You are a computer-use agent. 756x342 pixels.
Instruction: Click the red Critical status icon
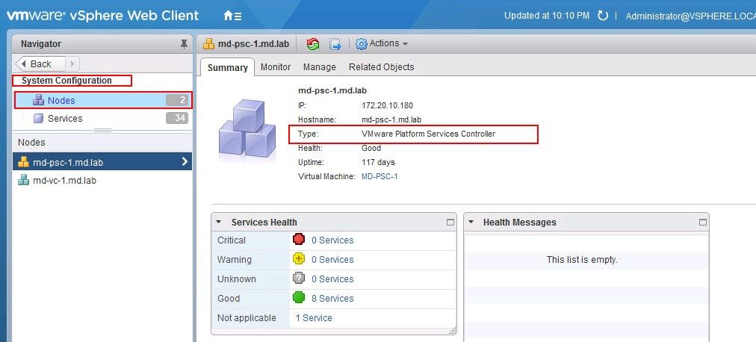coord(299,240)
